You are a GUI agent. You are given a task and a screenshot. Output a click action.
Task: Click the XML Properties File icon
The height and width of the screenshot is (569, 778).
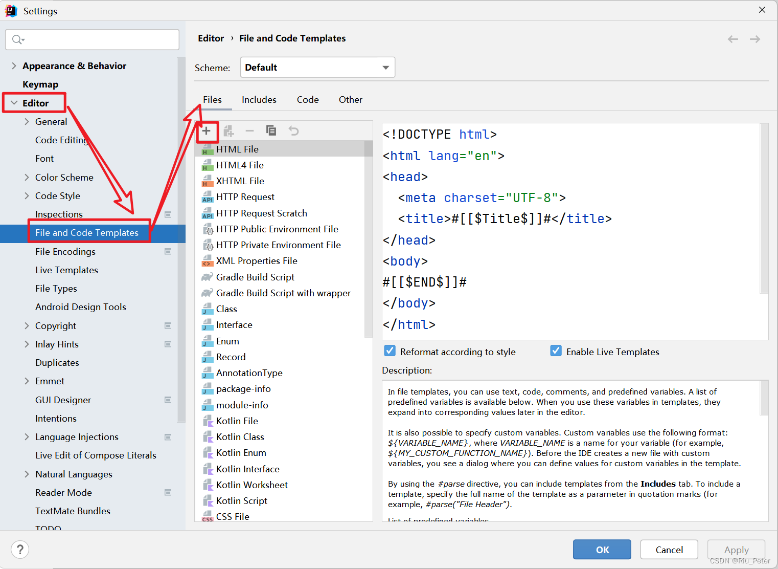207,261
